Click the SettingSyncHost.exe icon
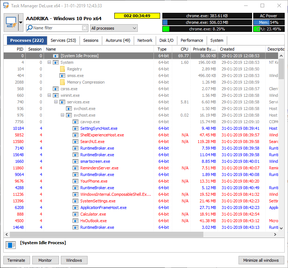Screen dimensions: 288x268 pyautogui.click(x=75, y=128)
